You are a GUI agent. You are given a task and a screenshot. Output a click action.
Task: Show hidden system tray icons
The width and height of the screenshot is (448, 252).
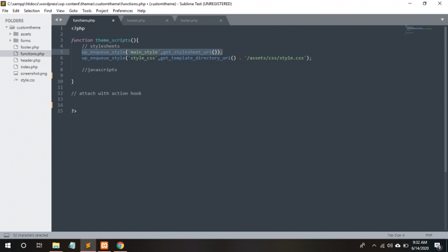374,246
